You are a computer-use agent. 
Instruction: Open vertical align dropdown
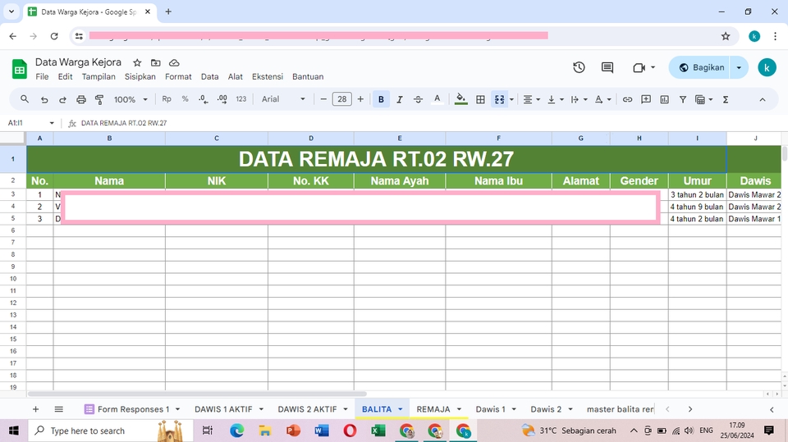(x=556, y=99)
